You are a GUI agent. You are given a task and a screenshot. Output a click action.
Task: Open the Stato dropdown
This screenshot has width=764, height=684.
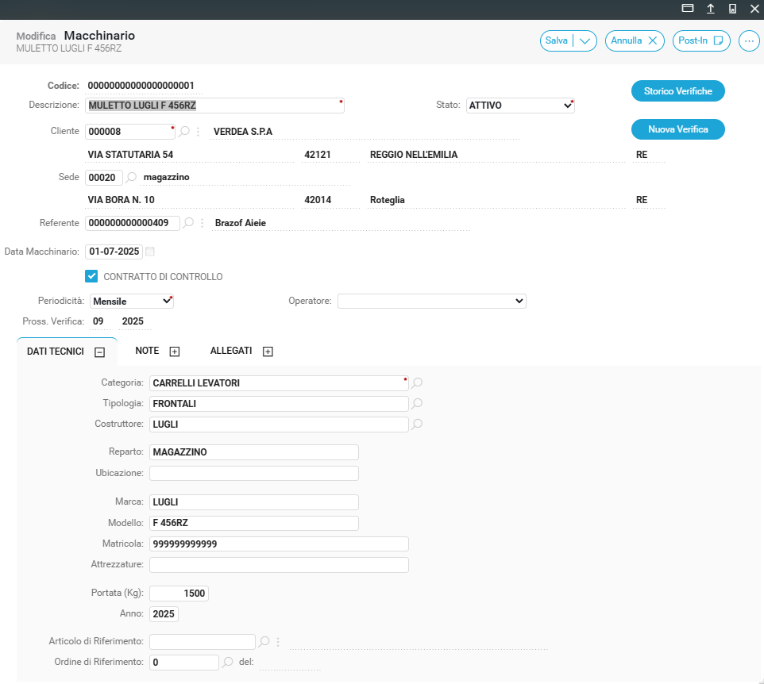(x=520, y=106)
